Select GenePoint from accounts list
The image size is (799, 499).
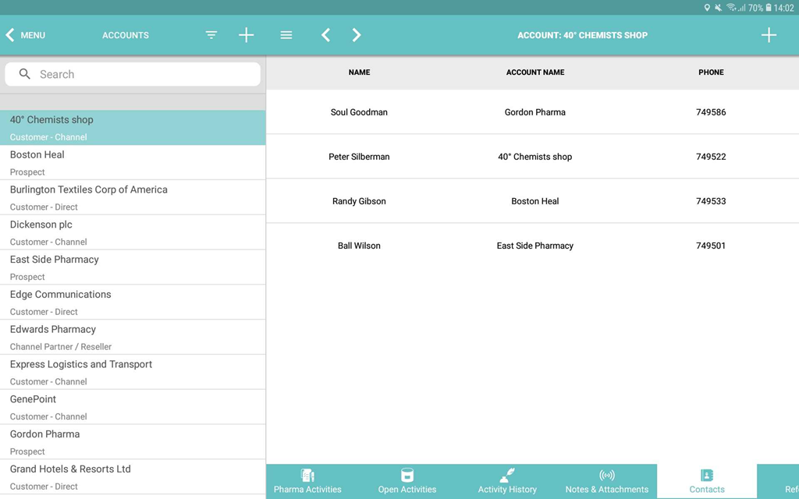tap(133, 407)
